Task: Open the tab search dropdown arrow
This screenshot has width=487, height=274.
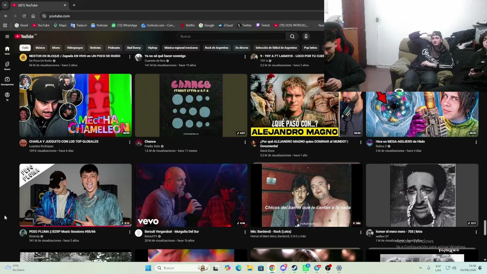Action: pyautogui.click(x=5, y=5)
